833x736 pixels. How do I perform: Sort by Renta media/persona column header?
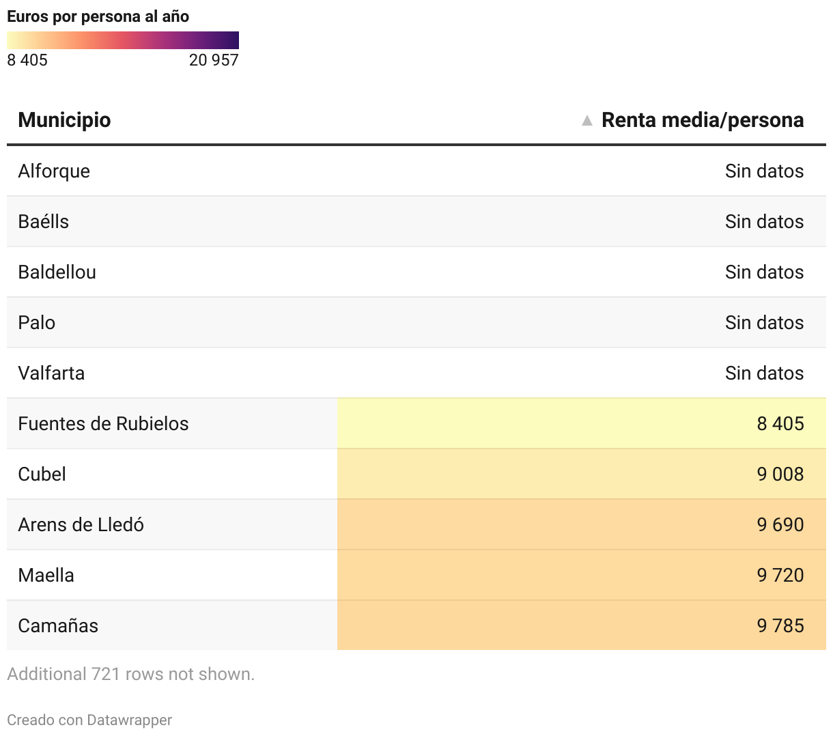tap(702, 120)
